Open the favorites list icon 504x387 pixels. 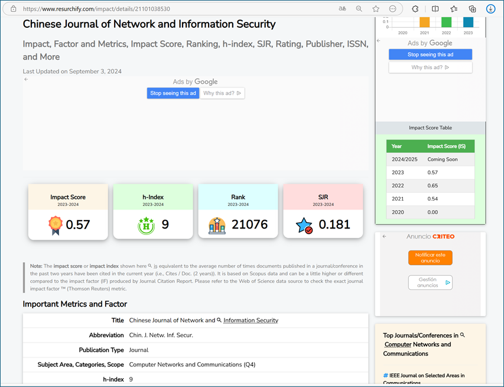click(x=454, y=9)
